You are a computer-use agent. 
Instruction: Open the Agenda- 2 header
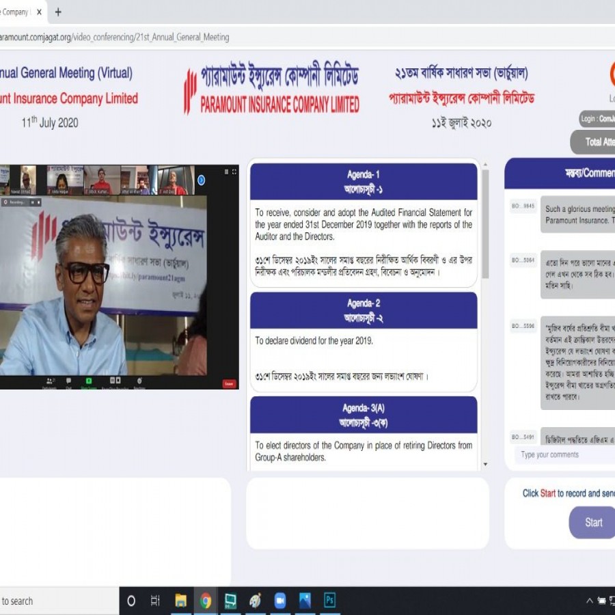point(364,310)
